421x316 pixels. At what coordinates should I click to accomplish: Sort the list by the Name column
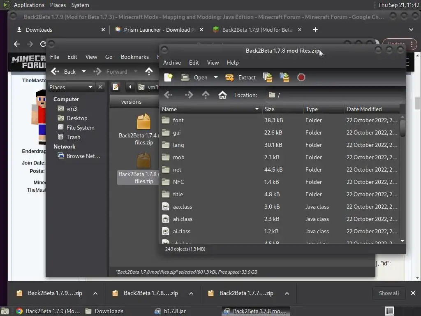(210, 109)
